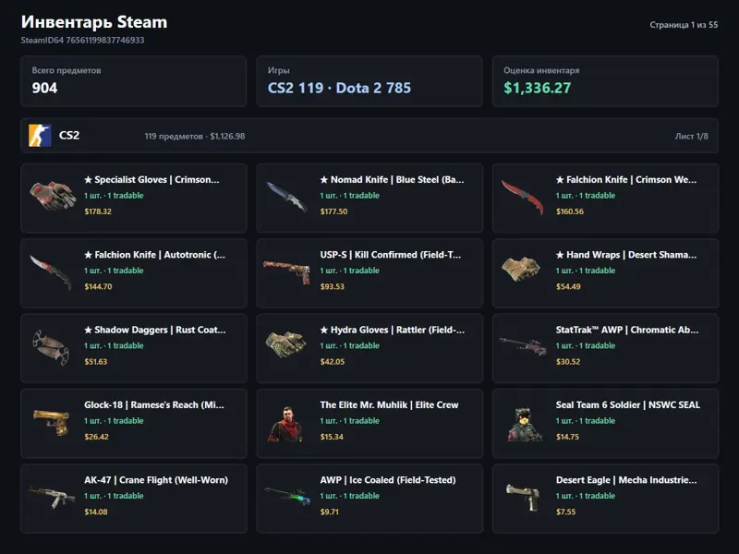Select the Glock-18 Ramese's Reach title
Screen dimensions: 739x554
click(x=154, y=404)
